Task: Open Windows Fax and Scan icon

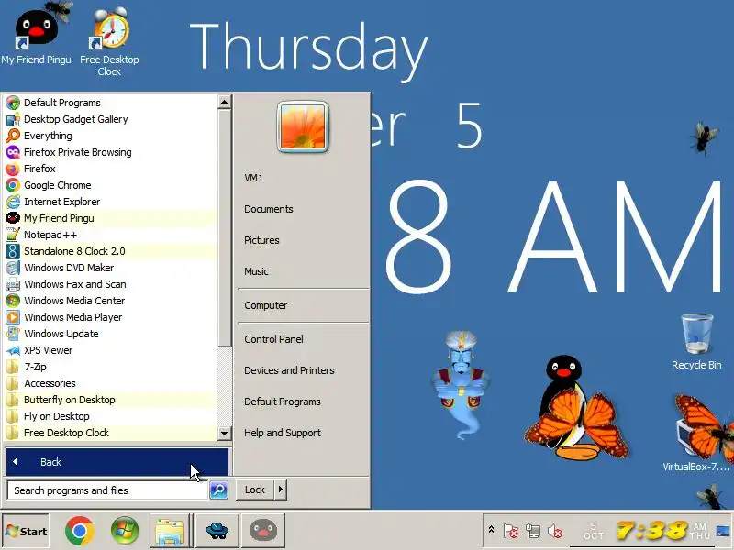Action: [13, 284]
